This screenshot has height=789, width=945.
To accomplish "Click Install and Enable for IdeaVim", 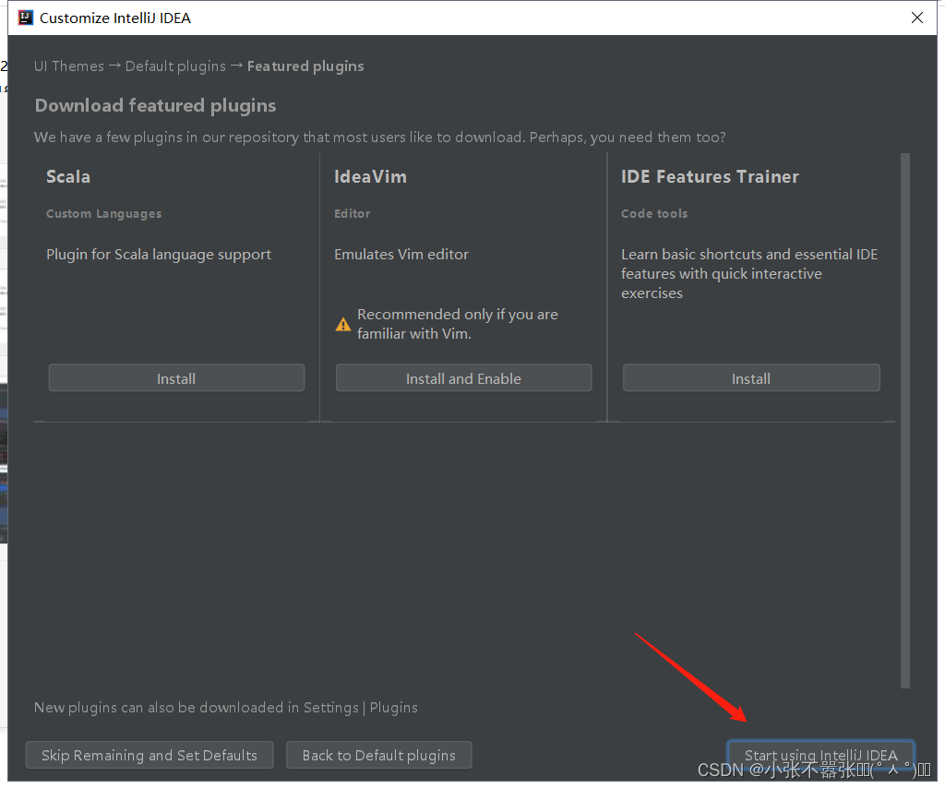I will click(463, 378).
